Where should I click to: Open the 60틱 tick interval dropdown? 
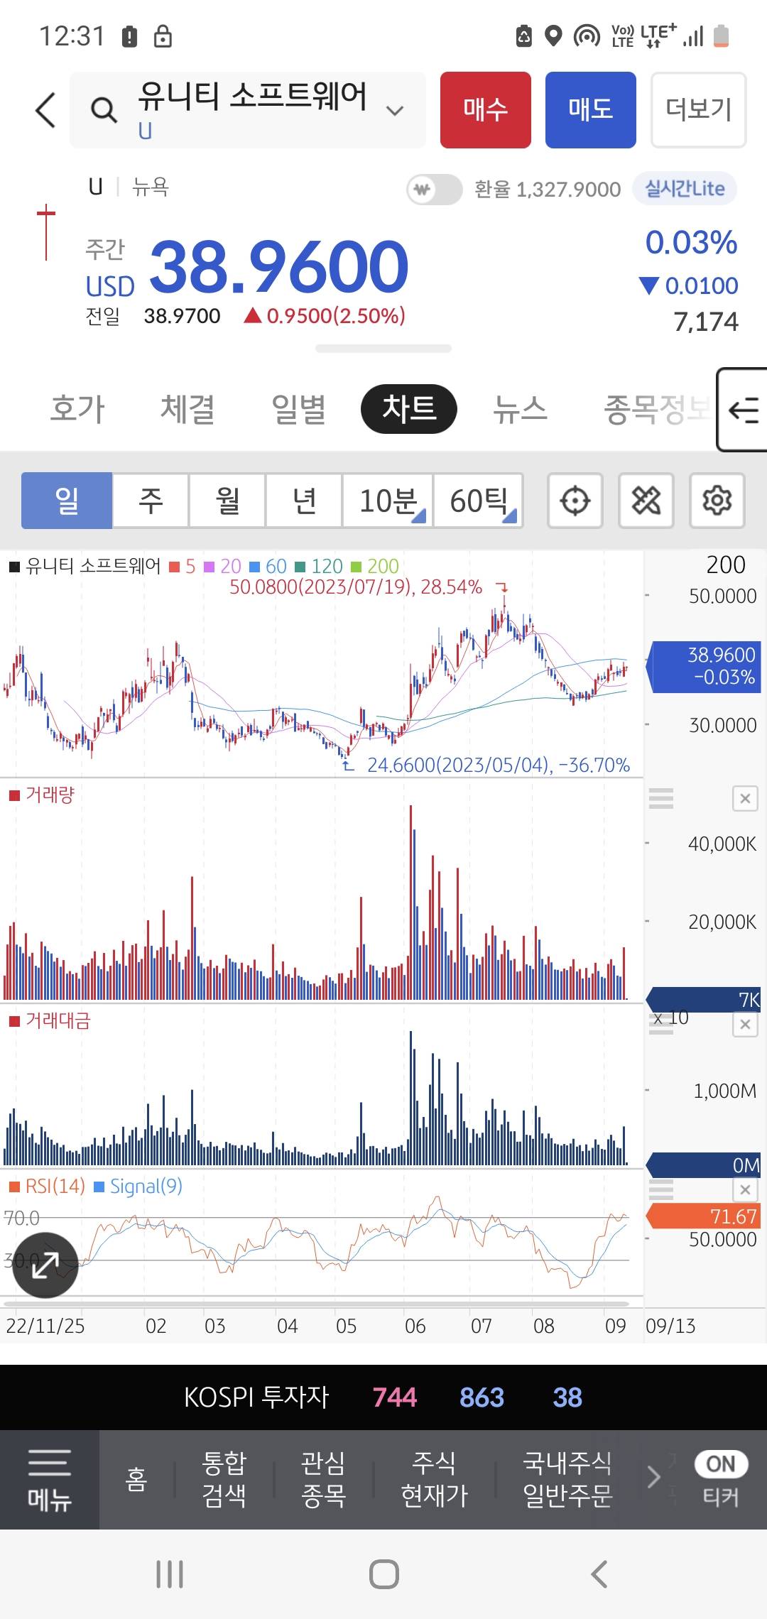coord(478,501)
